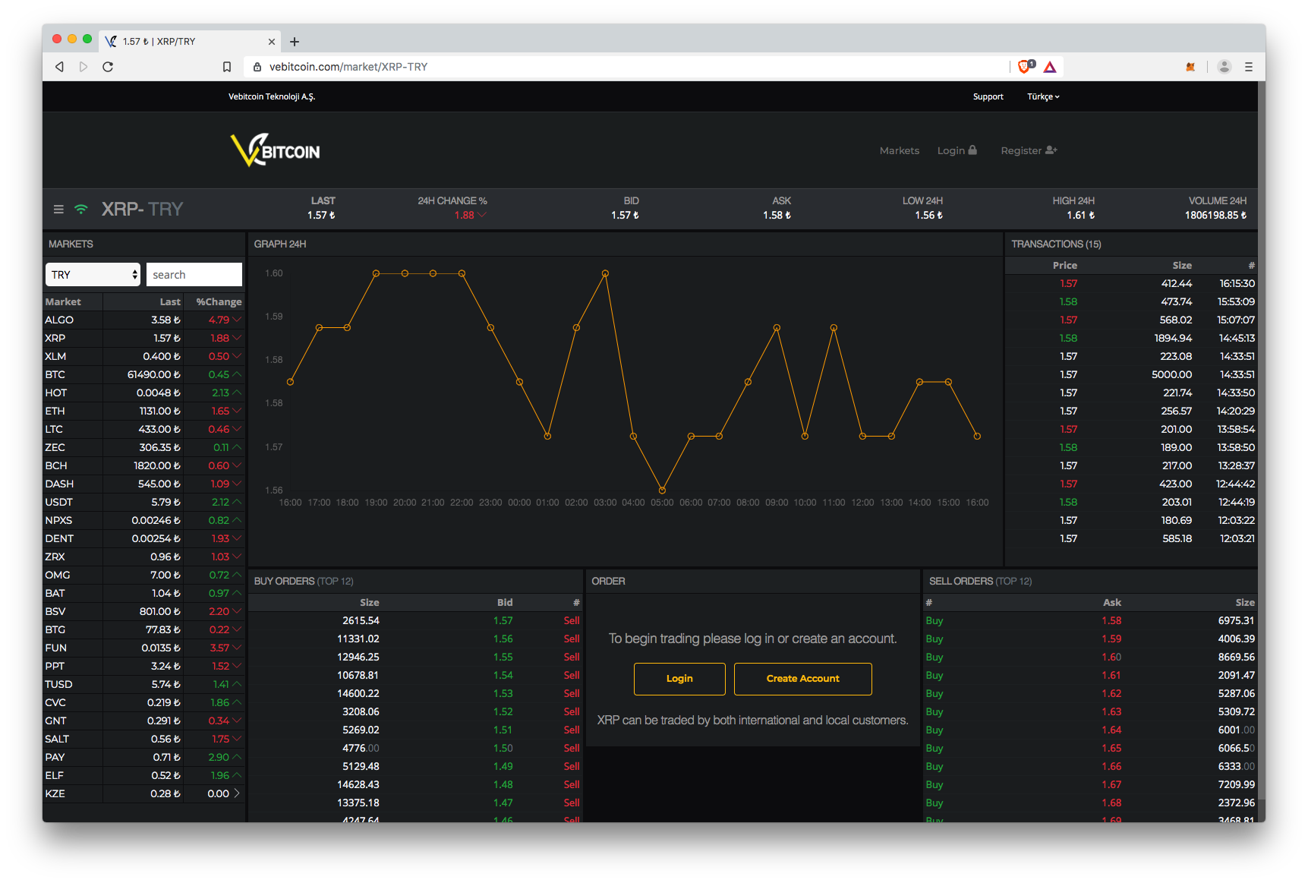
Task: Open the browser hamburger menu
Action: pos(1248,67)
